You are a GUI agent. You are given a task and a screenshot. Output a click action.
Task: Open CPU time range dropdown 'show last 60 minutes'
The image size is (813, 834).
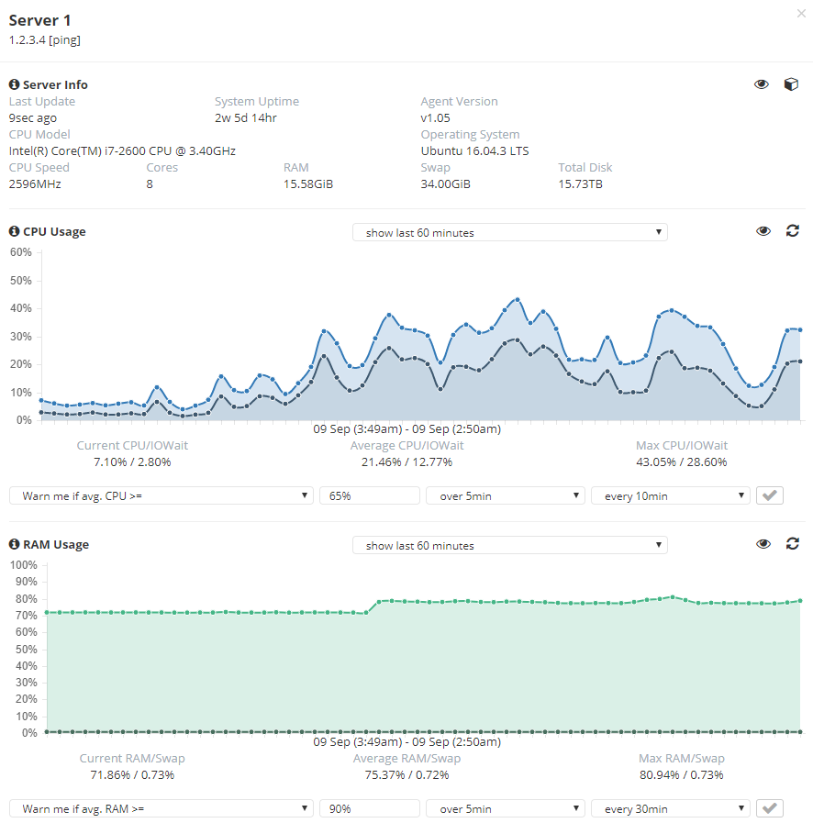509,232
